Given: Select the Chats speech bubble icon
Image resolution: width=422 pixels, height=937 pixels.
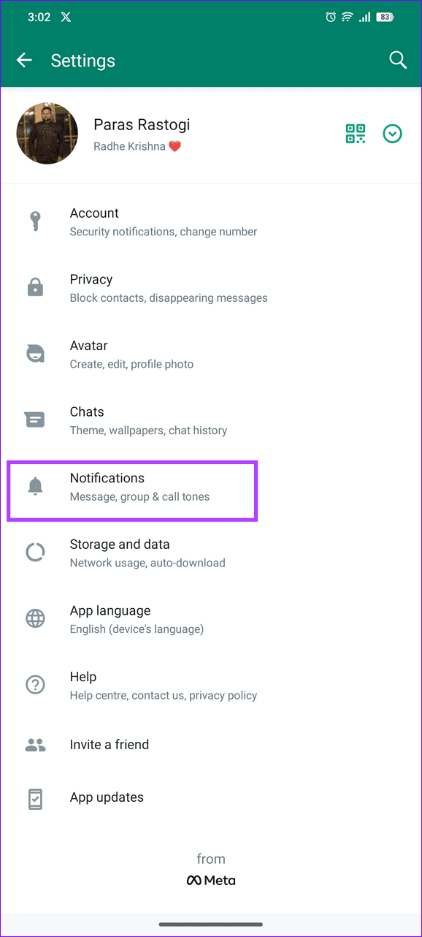Looking at the screenshot, I should (34, 420).
